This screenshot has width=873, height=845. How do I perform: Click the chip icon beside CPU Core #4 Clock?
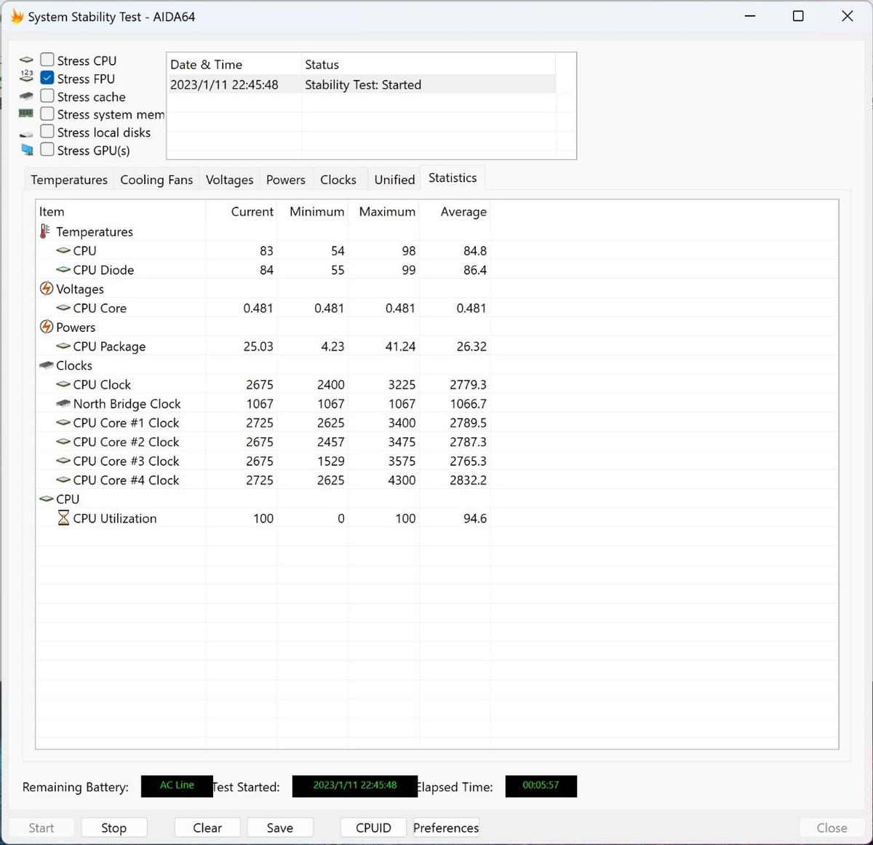(x=63, y=480)
